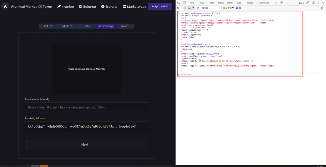Screen dimensions: 326x167
Task: Open the DevTools three-dot customize menu
Action: (318, 3)
